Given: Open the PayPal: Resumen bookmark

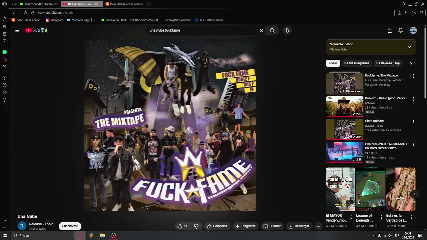Looking at the screenshot, I should 177,20.
